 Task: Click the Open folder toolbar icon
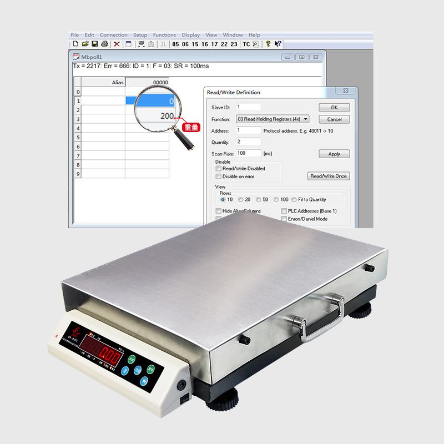point(85,44)
